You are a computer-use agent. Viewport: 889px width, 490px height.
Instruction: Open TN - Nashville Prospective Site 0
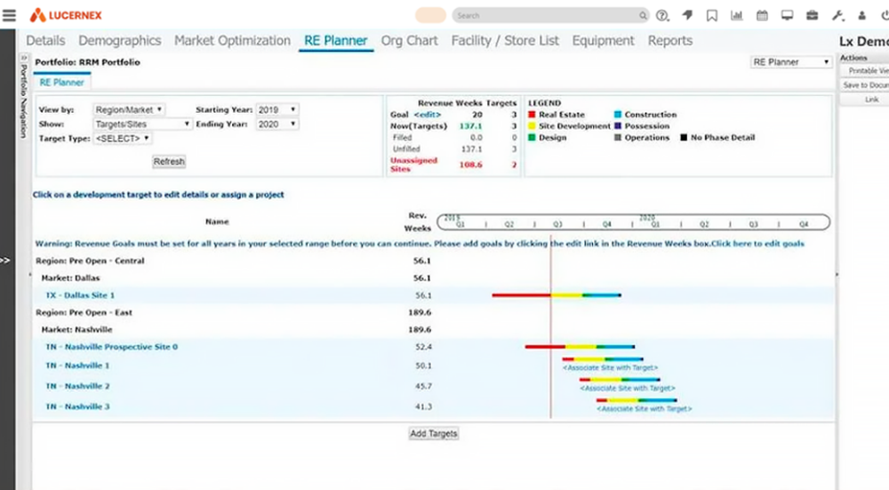point(112,347)
